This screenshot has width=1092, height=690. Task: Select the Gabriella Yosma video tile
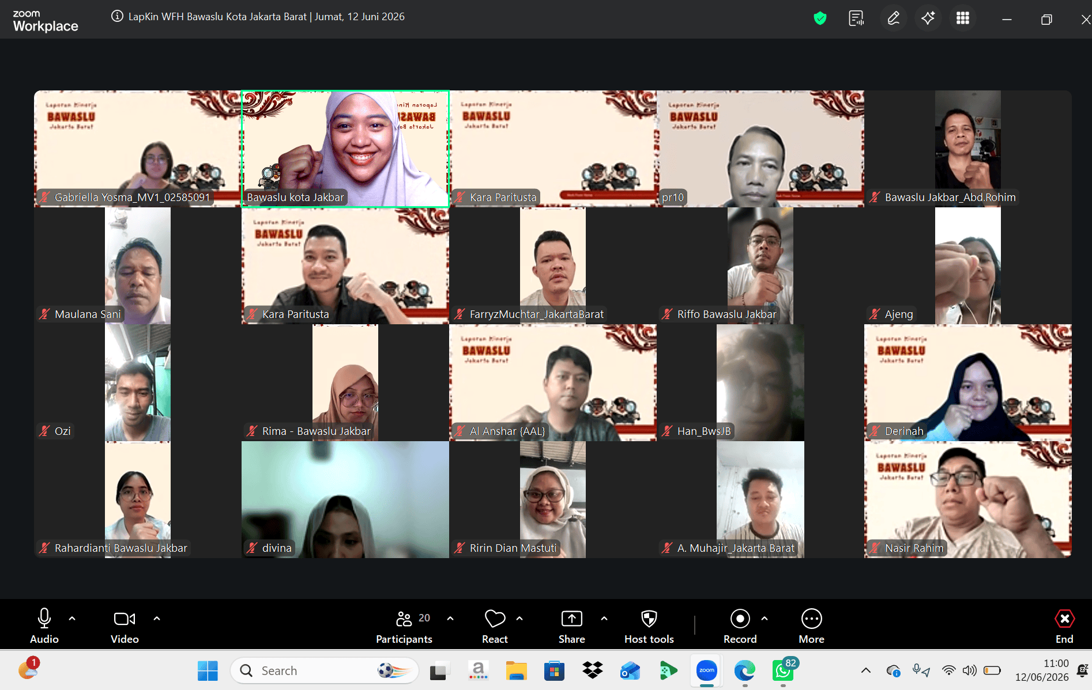(x=137, y=149)
